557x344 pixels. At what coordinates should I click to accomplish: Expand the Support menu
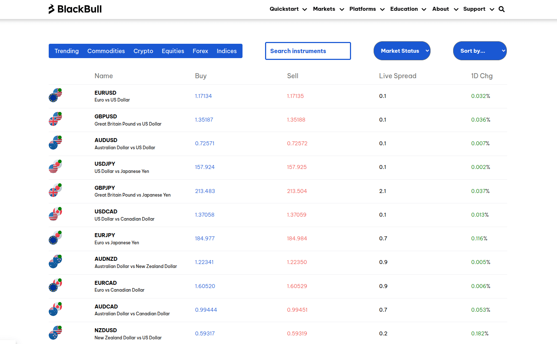(479, 9)
